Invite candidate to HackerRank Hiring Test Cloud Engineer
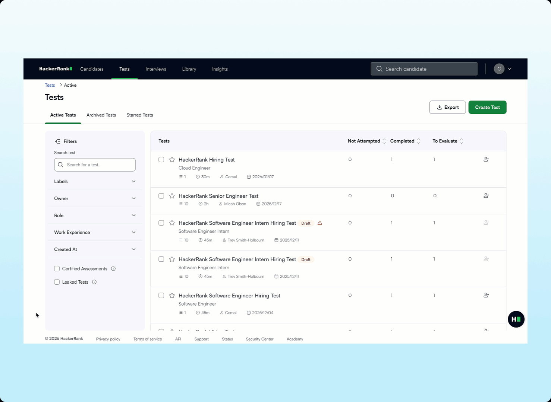Image resolution: width=551 pixels, height=402 pixels. point(486,159)
